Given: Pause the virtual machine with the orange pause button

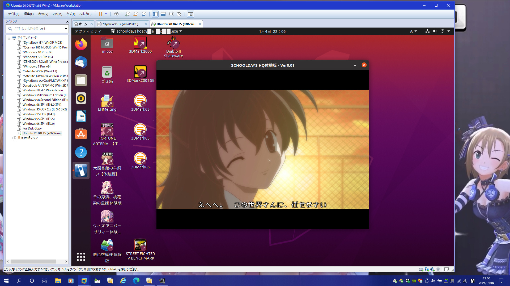Looking at the screenshot, I should [x=100, y=14].
